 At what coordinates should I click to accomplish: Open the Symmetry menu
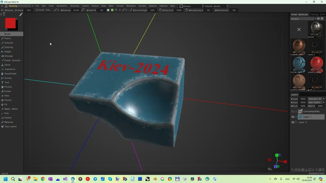(x=62, y=6)
